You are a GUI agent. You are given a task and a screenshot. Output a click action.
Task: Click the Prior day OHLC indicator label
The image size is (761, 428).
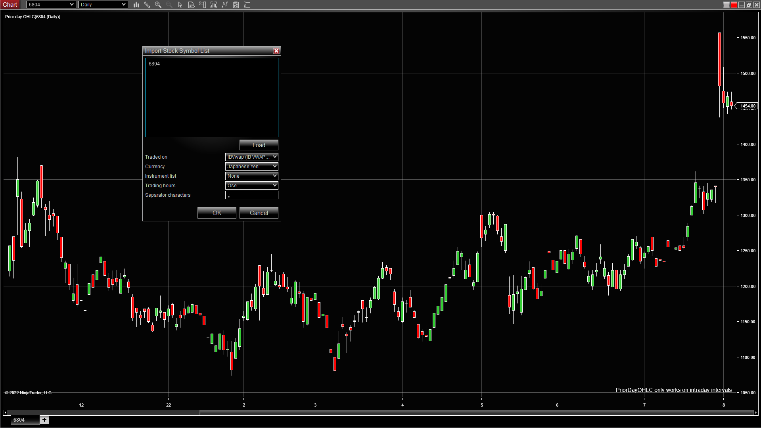[x=33, y=17]
